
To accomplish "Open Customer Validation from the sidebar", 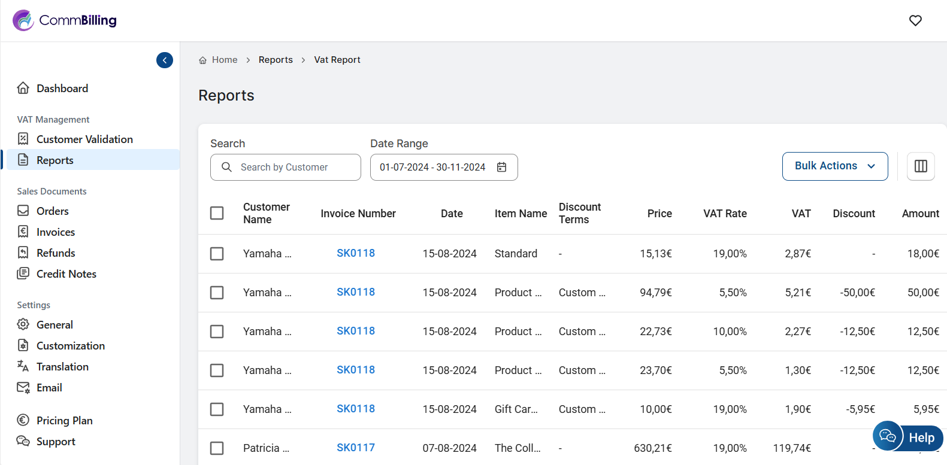I will (x=84, y=139).
